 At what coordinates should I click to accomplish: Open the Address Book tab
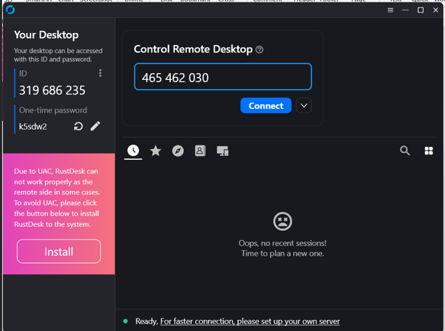pyautogui.click(x=200, y=150)
